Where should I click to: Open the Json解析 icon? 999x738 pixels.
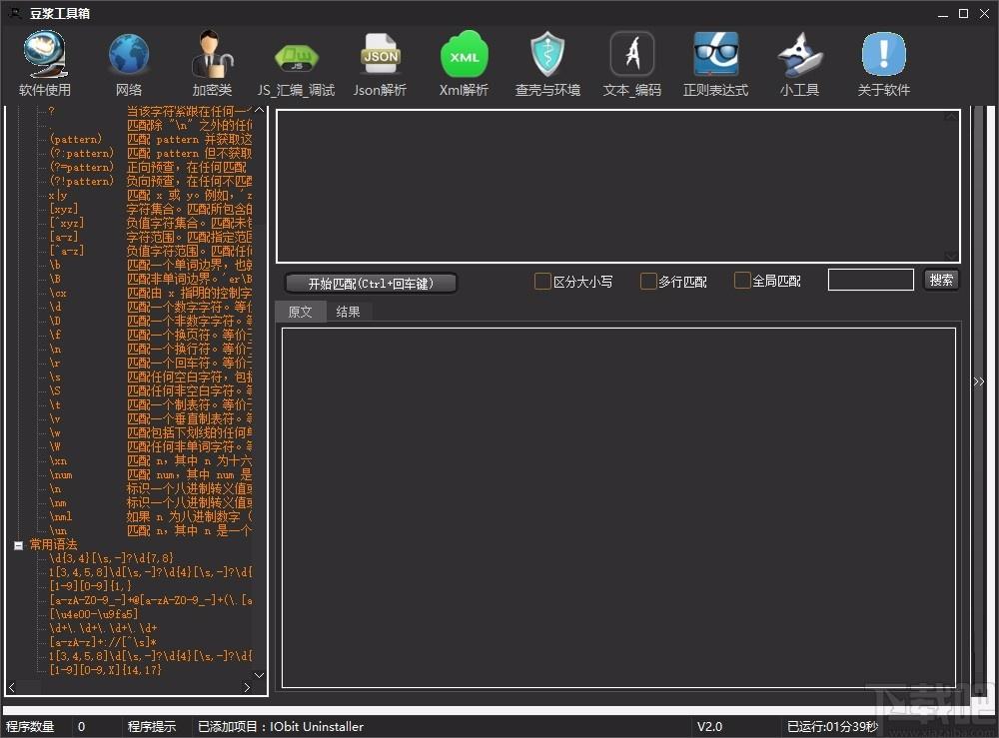(x=380, y=64)
